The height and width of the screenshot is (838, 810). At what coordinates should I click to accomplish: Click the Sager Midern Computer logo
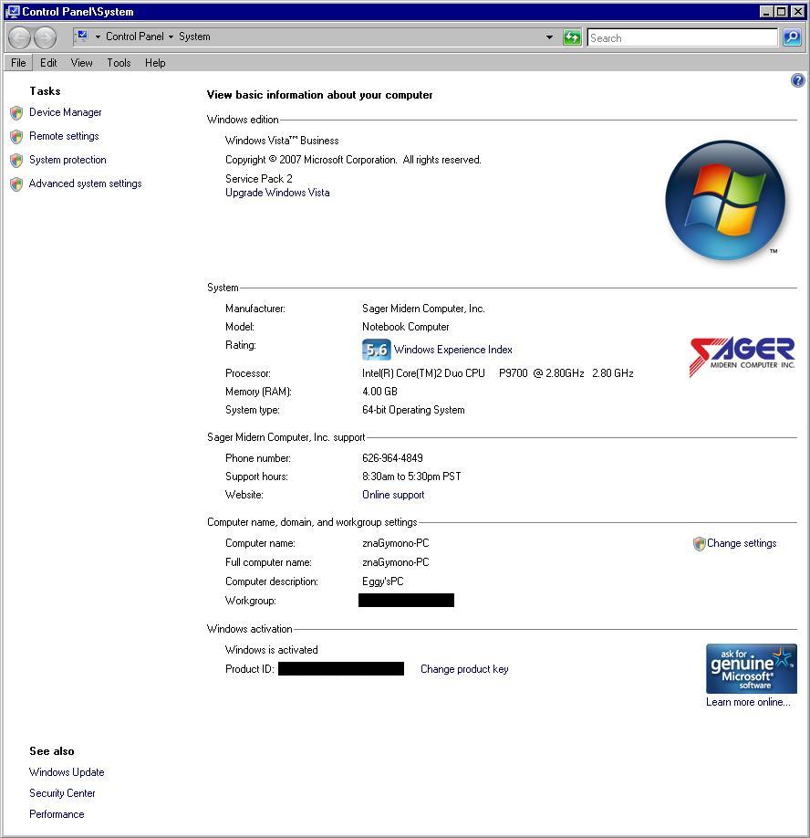742,357
